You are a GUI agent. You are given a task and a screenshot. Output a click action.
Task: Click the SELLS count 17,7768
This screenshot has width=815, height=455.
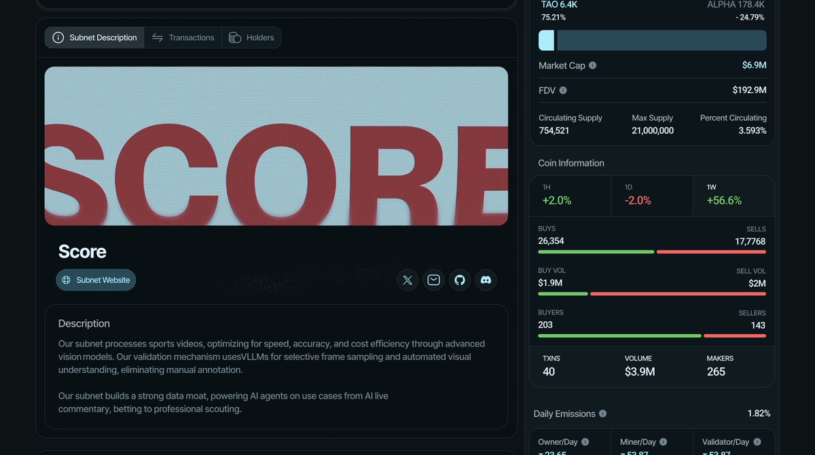pyautogui.click(x=750, y=241)
